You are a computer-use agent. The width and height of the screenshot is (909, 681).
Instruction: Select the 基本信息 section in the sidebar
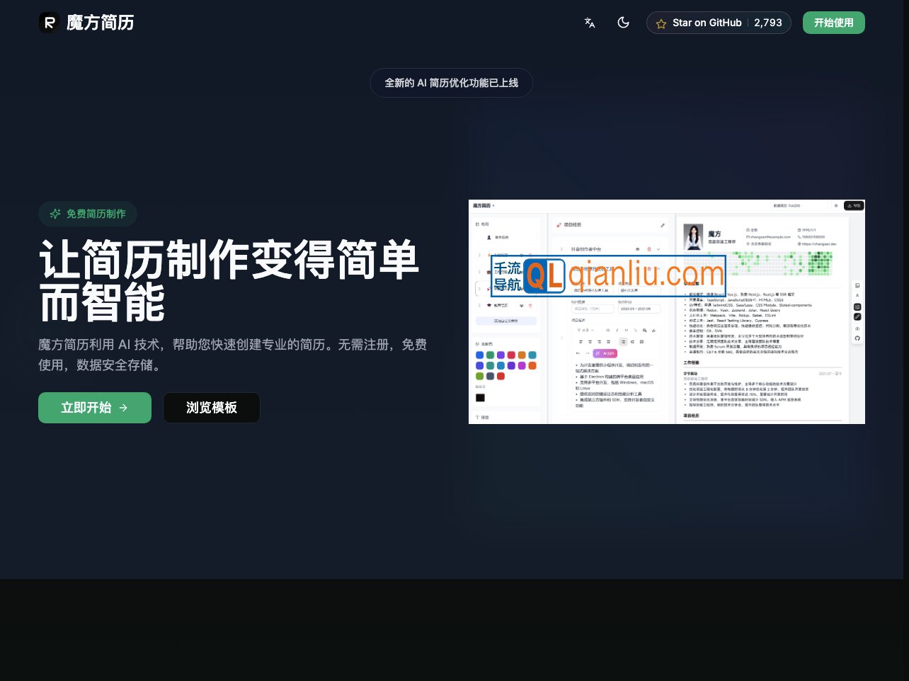tap(501, 237)
